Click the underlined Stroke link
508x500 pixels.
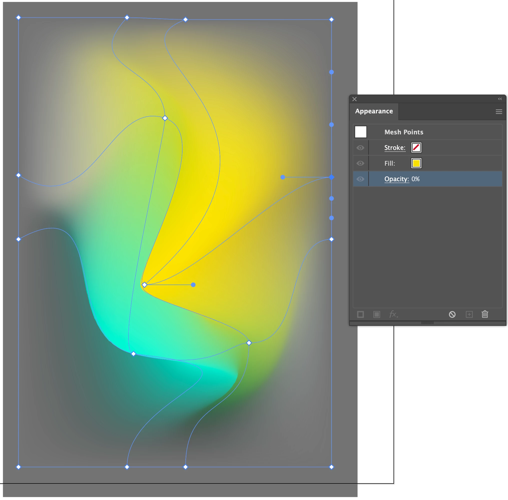(394, 148)
